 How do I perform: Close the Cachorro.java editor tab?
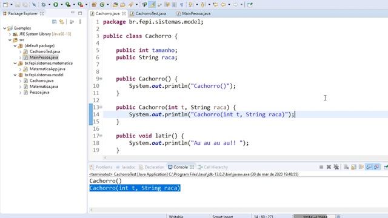[x=124, y=13]
